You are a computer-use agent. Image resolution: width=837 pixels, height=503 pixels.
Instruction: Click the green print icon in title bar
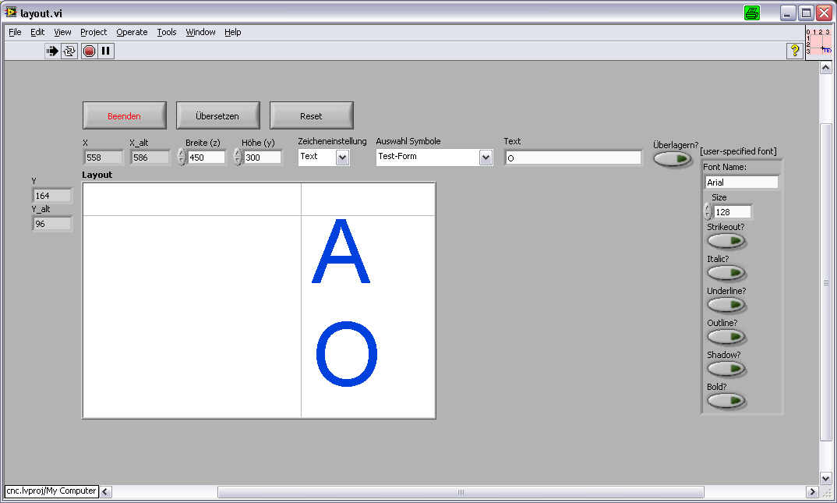[x=752, y=12]
